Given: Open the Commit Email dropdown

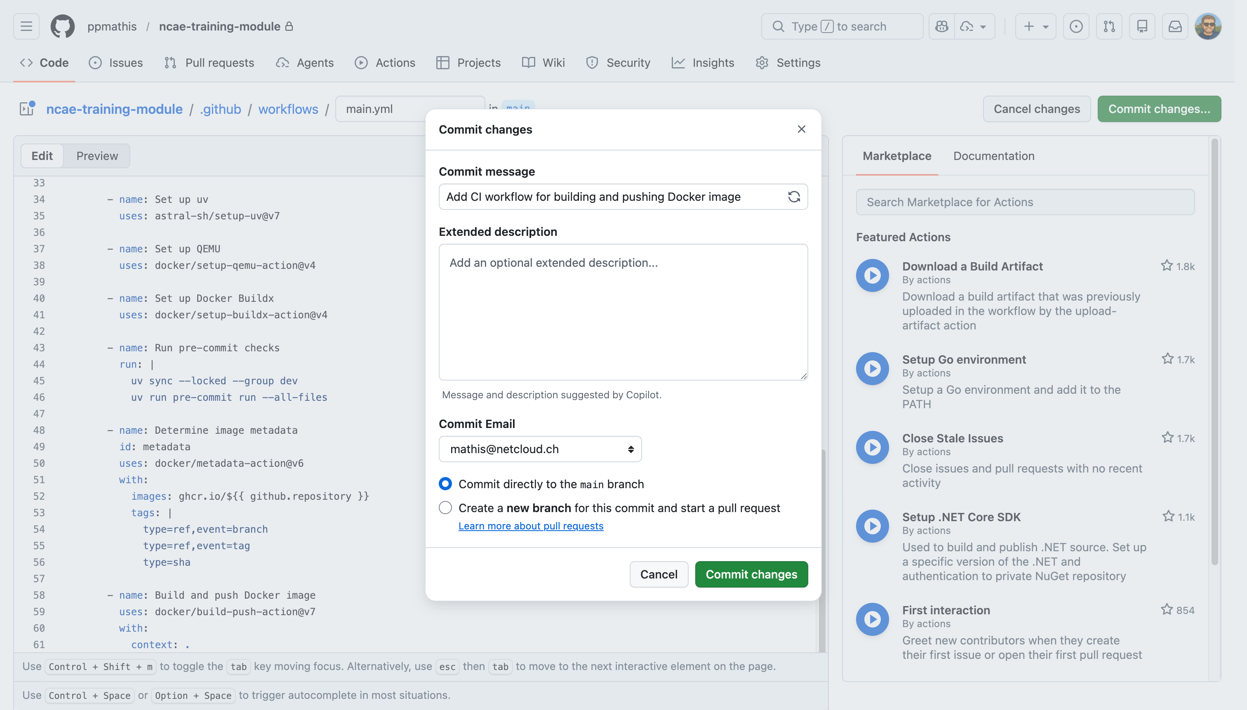Looking at the screenshot, I should (x=540, y=449).
